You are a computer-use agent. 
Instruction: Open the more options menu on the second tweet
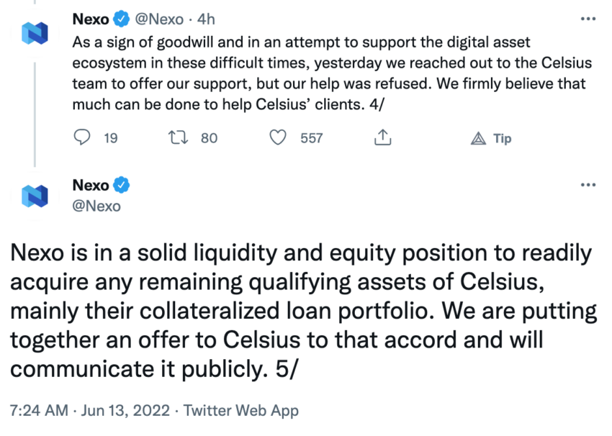coord(588,185)
